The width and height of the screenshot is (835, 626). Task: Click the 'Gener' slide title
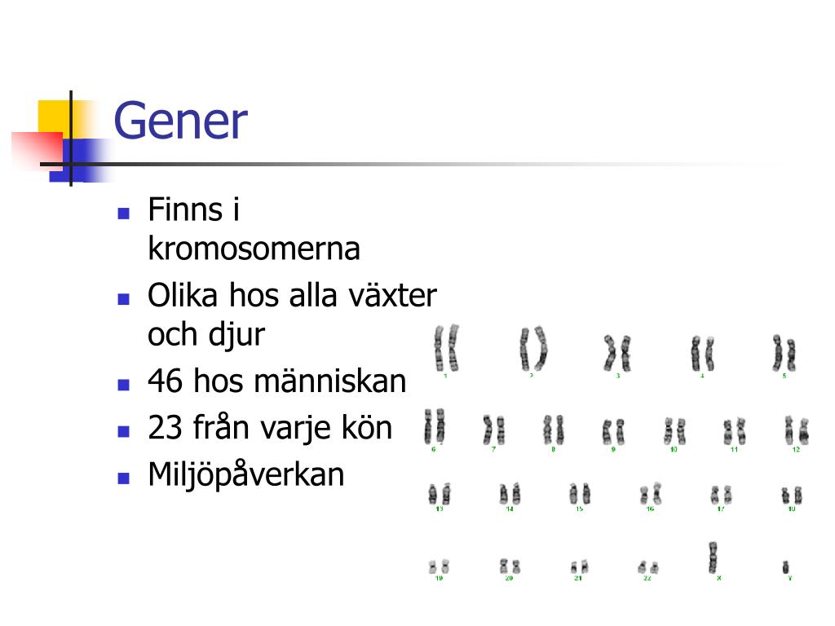[x=180, y=121]
